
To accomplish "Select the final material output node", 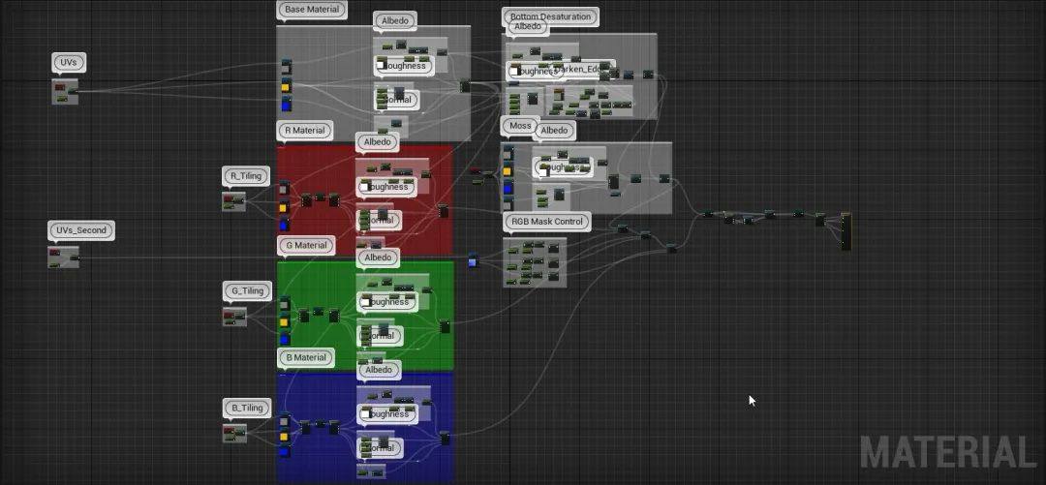I will [846, 230].
